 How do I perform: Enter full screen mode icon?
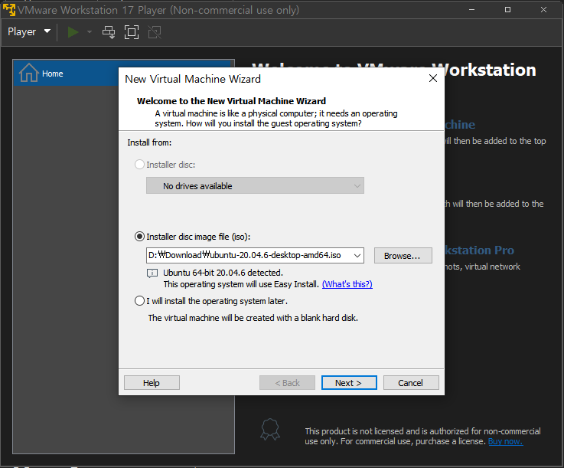click(132, 32)
